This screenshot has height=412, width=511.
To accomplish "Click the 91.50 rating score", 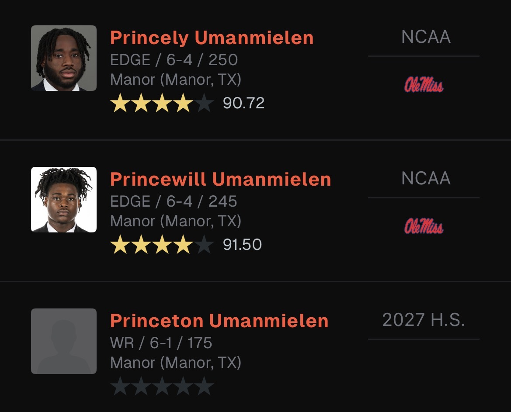I will tap(242, 245).
